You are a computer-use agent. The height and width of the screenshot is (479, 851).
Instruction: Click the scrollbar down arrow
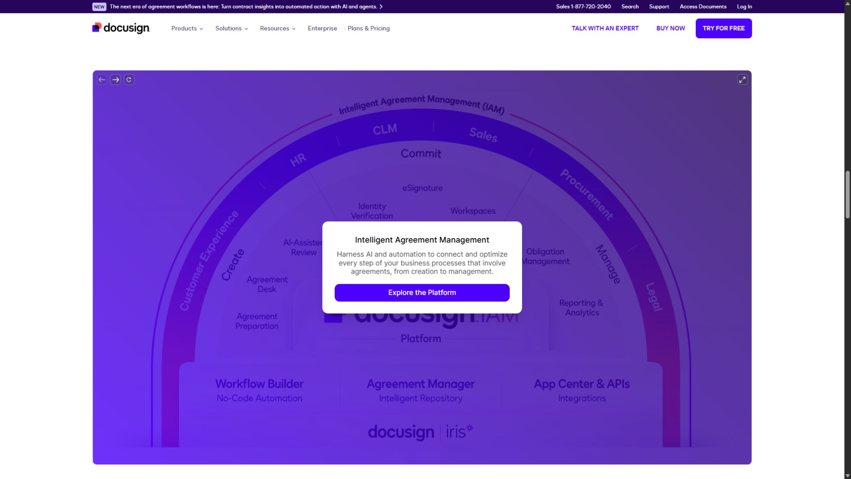(847, 475)
